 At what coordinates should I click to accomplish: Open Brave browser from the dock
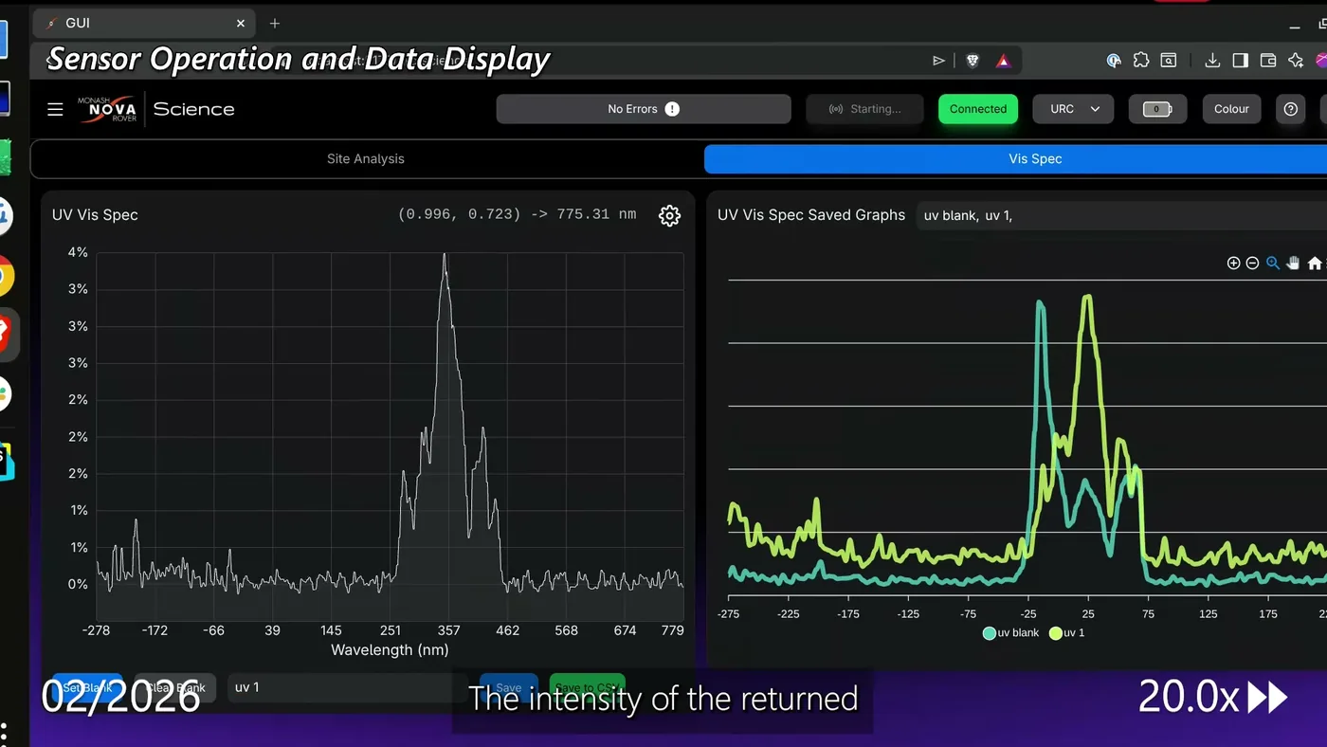click(5, 335)
